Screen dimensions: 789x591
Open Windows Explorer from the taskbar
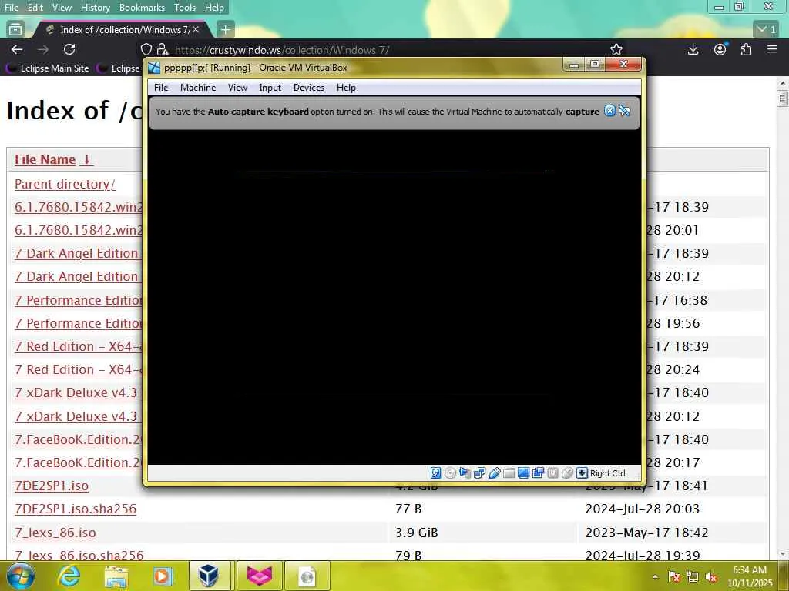pos(116,576)
